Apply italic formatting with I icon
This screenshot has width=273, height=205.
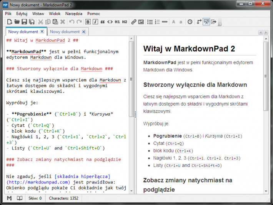coord(95,22)
